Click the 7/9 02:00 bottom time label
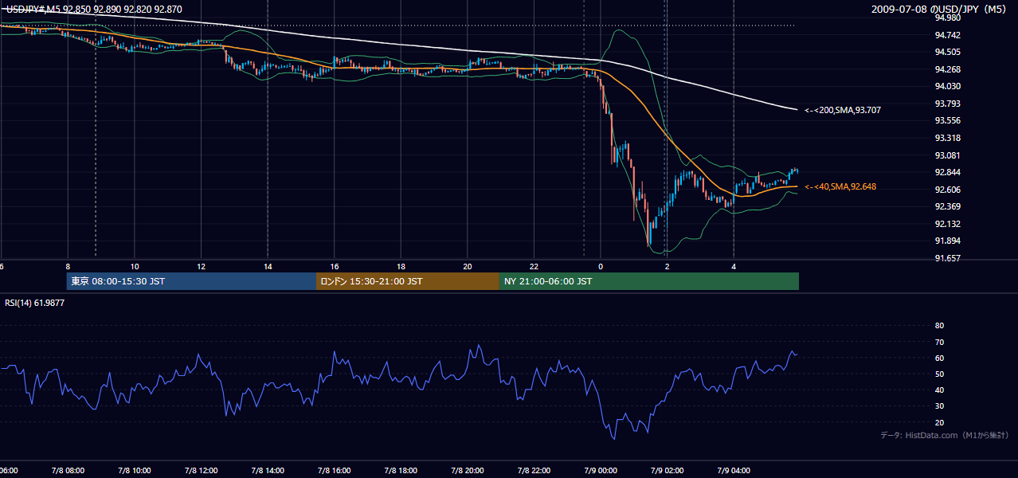The image size is (1018, 478). [x=668, y=470]
